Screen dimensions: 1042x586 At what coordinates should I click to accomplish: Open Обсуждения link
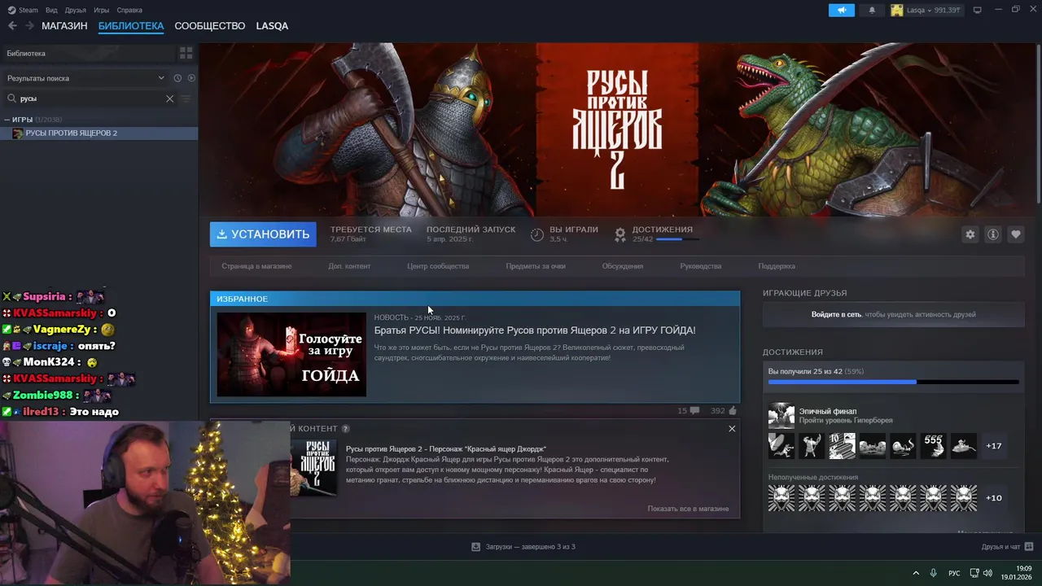click(x=623, y=266)
